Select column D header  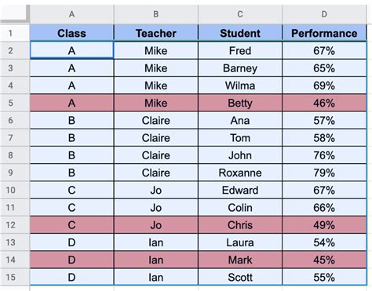point(324,14)
